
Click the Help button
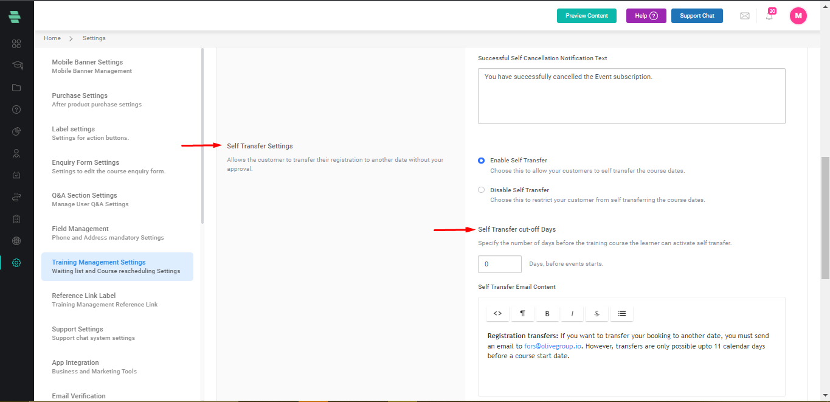(646, 16)
